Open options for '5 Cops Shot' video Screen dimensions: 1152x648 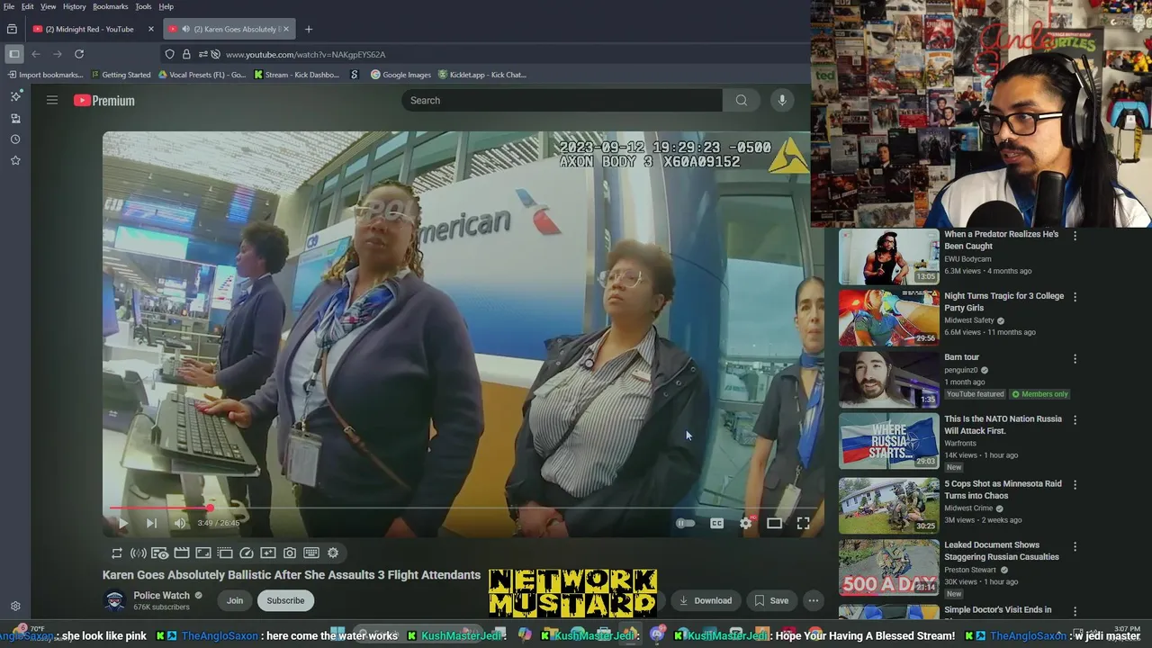pyautogui.click(x=1075, y=484)
